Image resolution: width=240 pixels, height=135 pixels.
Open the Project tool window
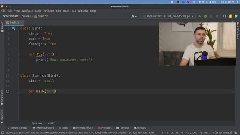(x=2, y=27)
